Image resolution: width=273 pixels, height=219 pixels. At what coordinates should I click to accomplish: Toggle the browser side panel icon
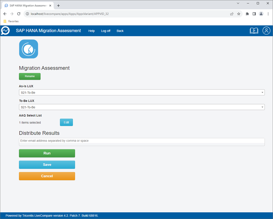coord(254,14)
